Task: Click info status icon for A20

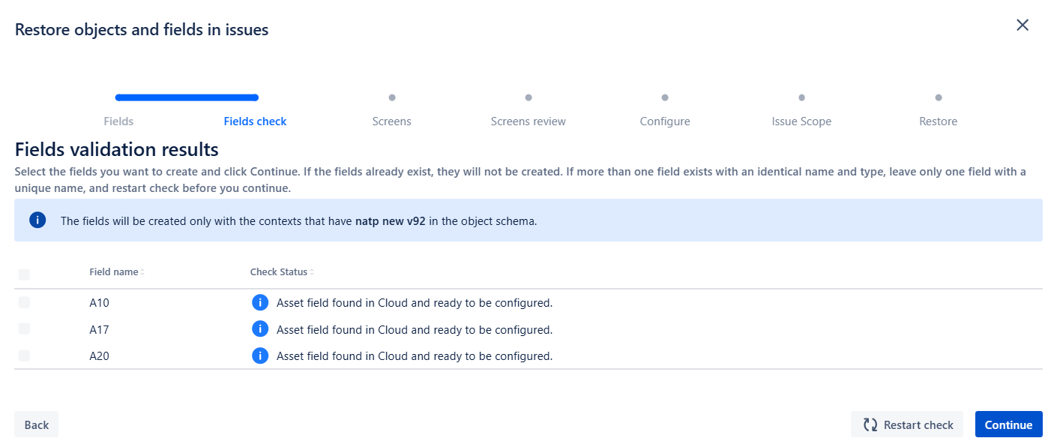Action: [x=259, y=355]
